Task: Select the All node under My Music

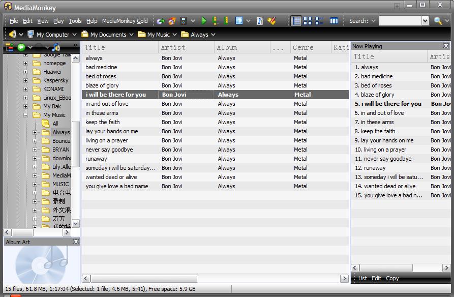Action: (55, 124)
